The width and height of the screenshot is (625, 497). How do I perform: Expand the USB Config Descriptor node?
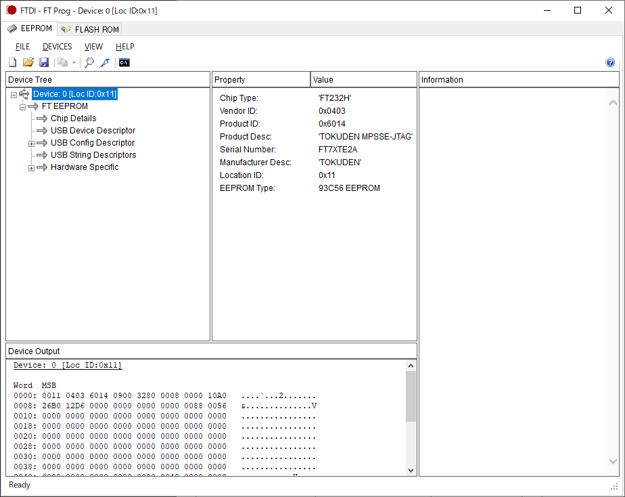pos(31,144)
